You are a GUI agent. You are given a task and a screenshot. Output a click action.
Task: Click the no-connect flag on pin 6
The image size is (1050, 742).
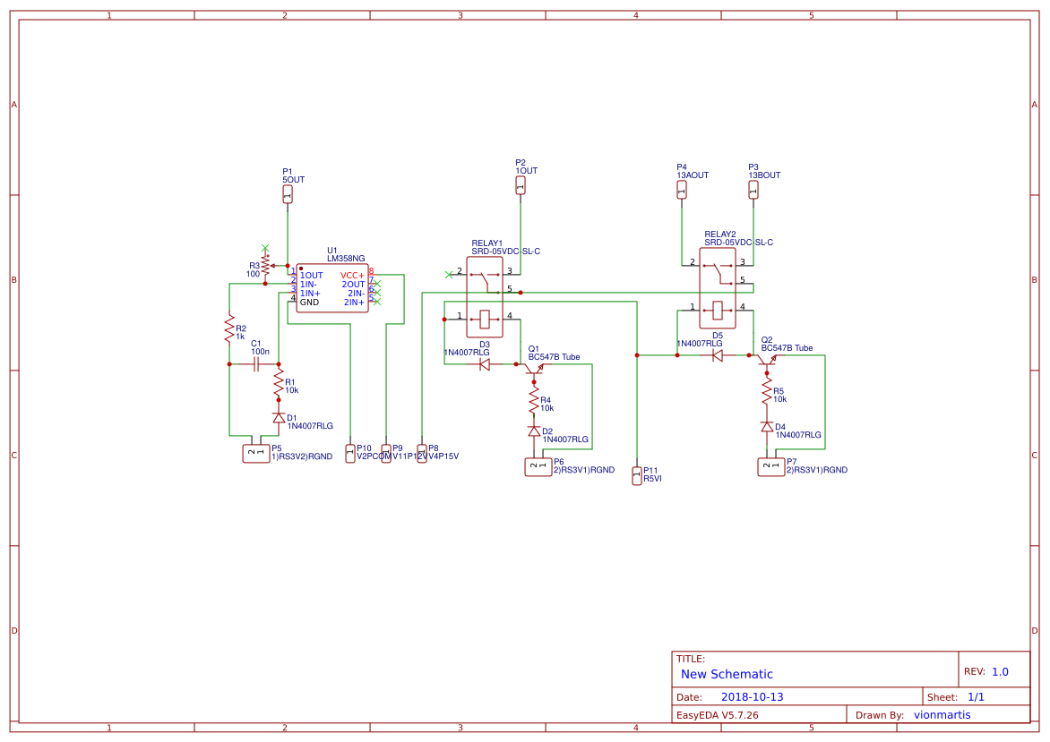coord(377,293)
